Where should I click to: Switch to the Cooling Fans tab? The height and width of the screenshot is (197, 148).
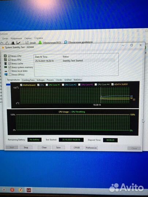tap(28, 80)
